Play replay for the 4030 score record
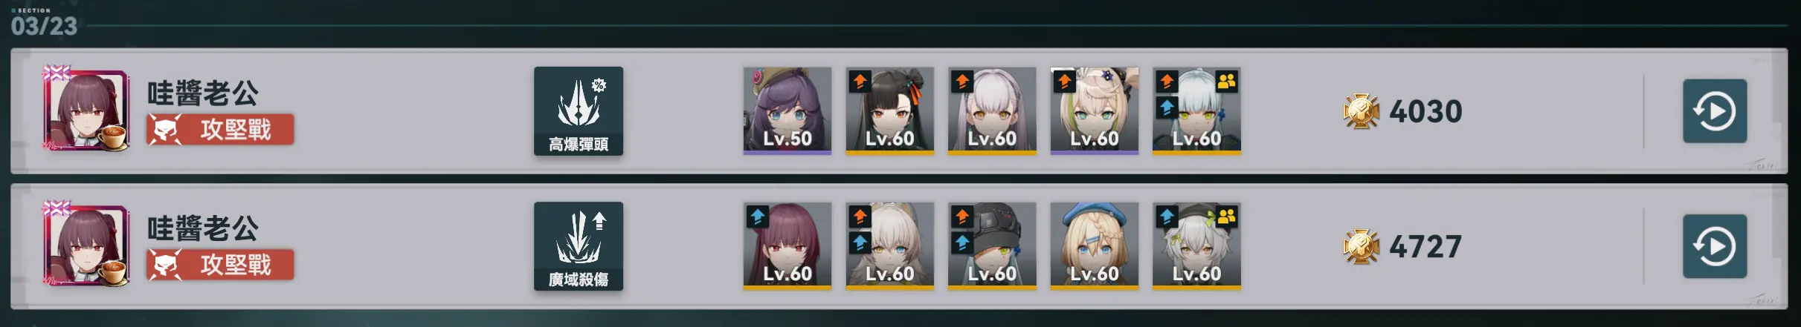 click(x=1715, y=111)
